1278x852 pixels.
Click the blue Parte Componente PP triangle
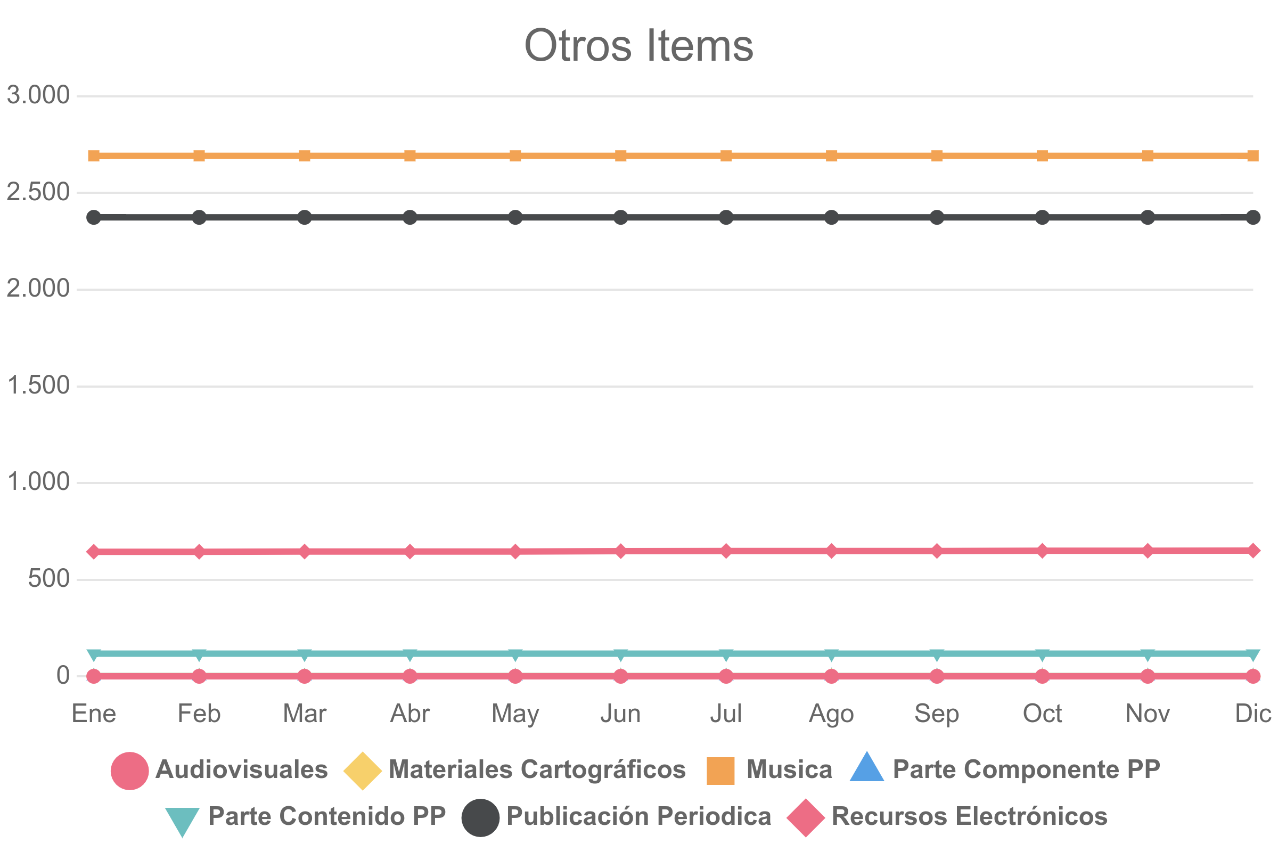[867, 767]
